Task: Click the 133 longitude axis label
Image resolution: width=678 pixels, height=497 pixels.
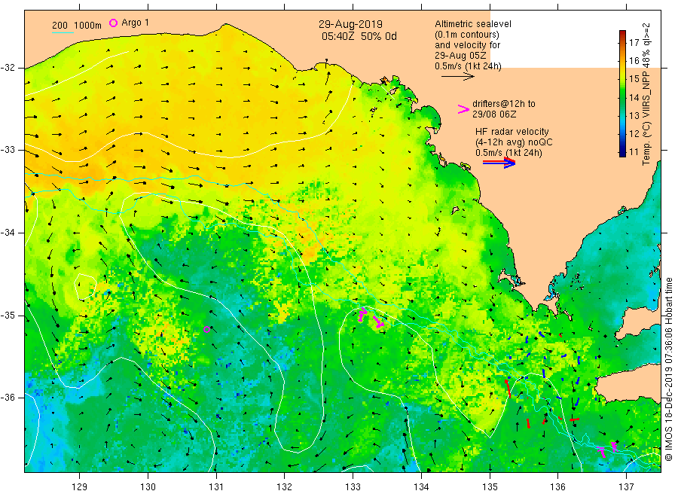Action: [353, 487]
